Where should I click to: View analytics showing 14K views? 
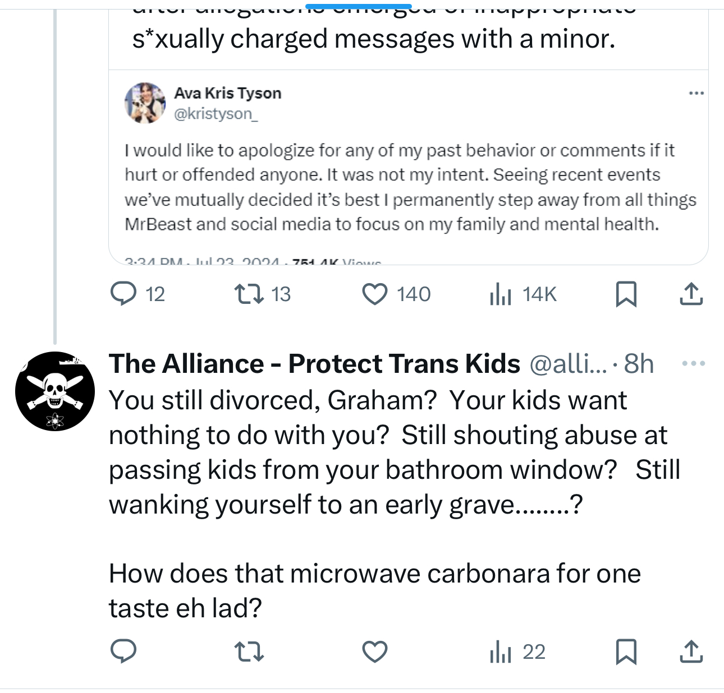[x=500, y=294]
